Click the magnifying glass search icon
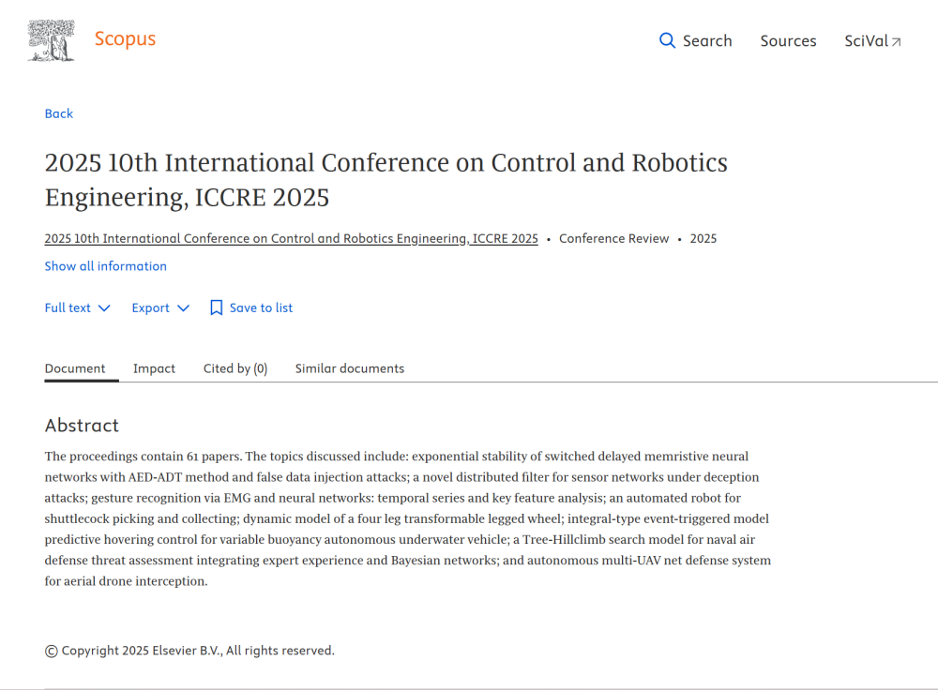 pos(667,40)
